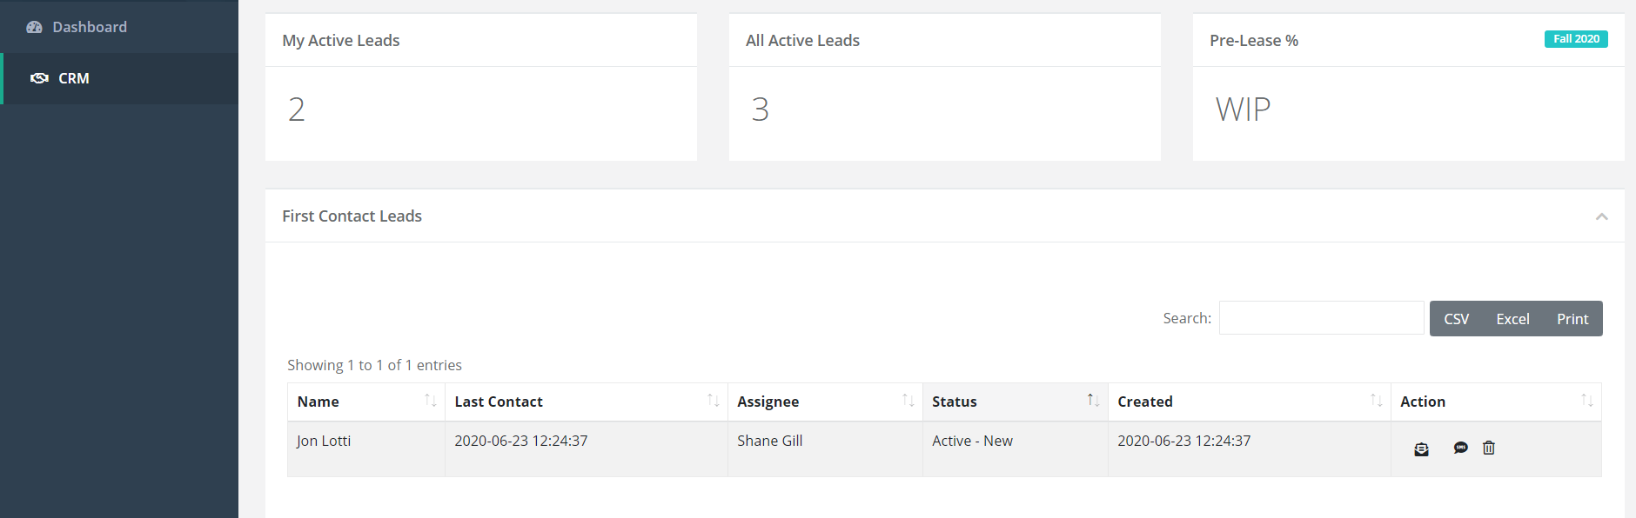
Task: Click the Fall 2020 badge
Action: (x=1576, y=38)
